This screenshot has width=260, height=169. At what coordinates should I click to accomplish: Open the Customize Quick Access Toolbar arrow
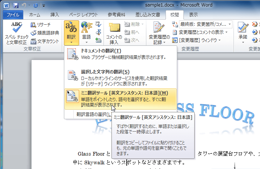pos(44,6)
